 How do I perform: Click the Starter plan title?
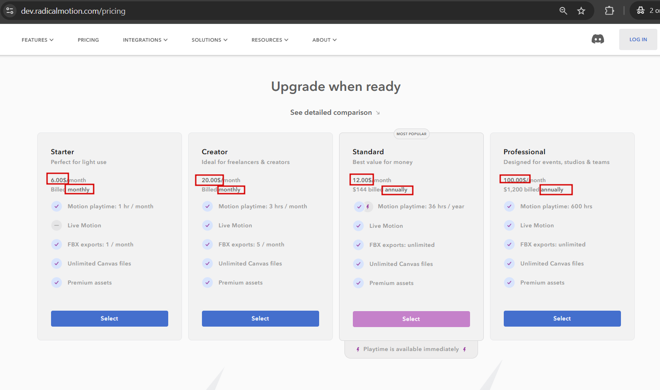63,152
